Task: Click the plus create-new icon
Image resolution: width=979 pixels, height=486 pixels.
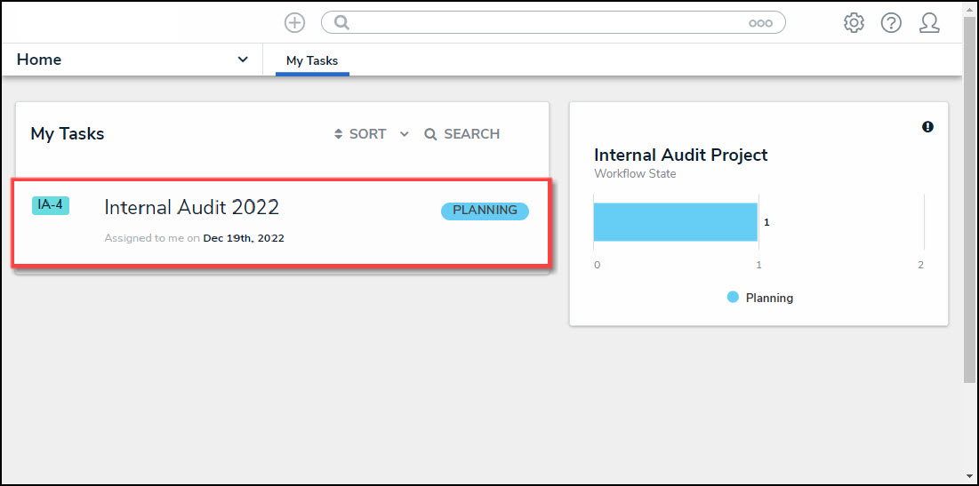Action: (294, 23)
